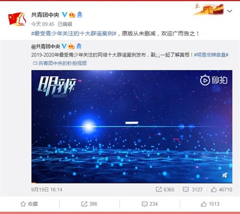Open the blue V verification badge
The height and width of the screenshot is (214, 240).
(x=65, y=15)
